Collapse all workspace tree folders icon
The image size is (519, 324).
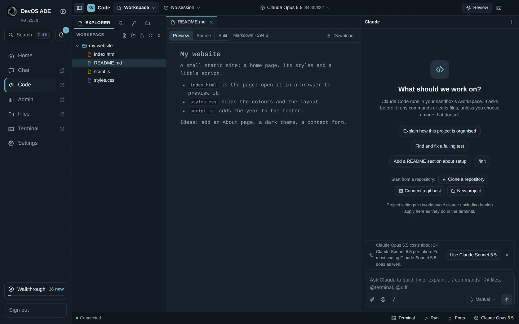(159, 35)
